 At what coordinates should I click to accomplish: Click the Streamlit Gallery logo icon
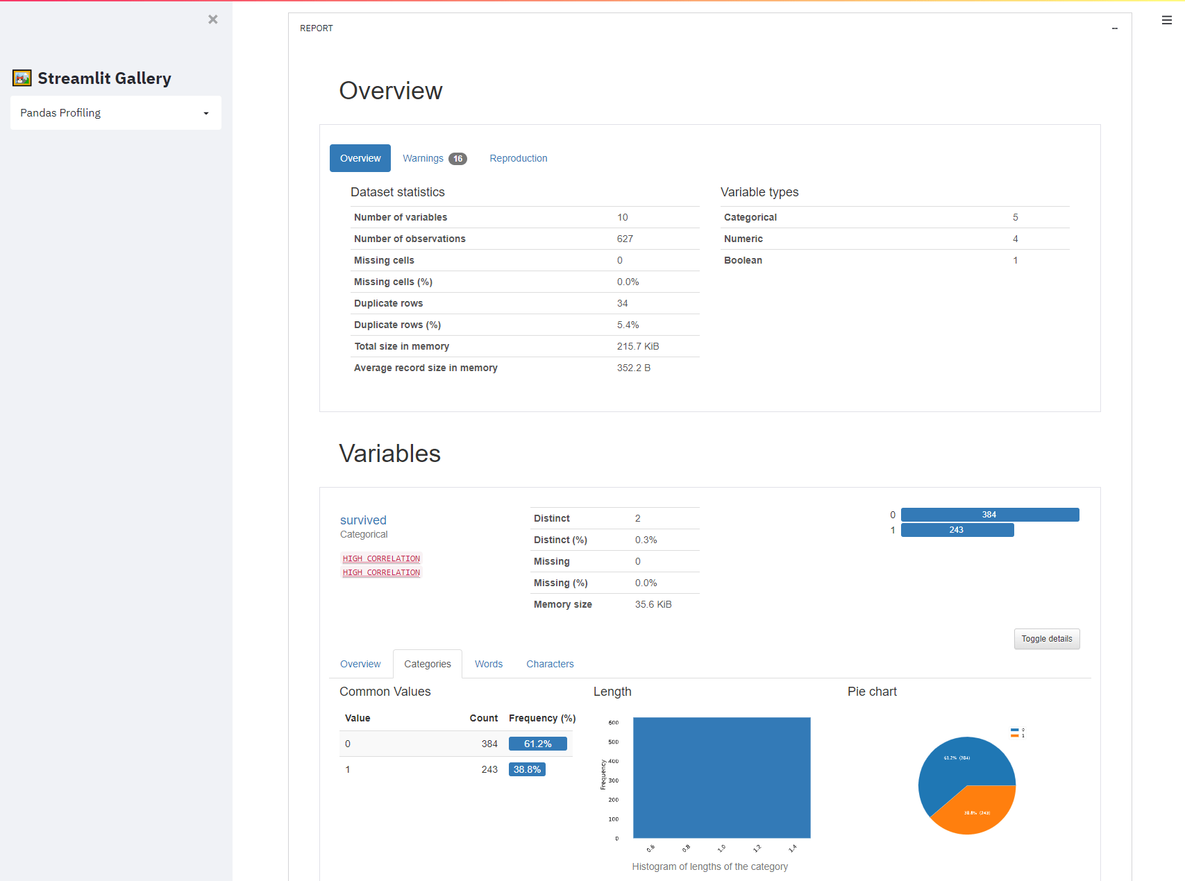pyautogui.click(x=22, y=78)
